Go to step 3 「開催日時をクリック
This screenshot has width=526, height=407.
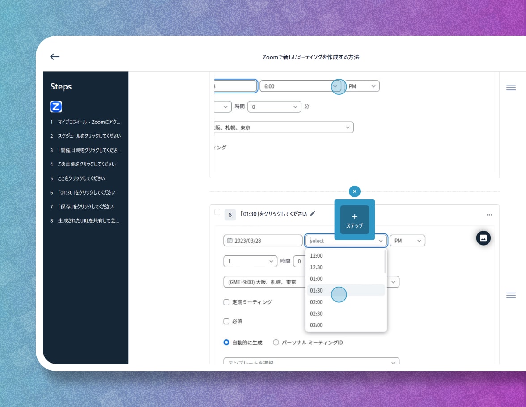point(85,150)
